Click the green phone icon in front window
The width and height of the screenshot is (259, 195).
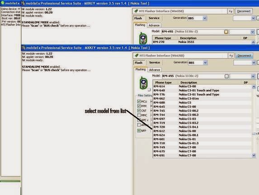[x=143, y=83]
